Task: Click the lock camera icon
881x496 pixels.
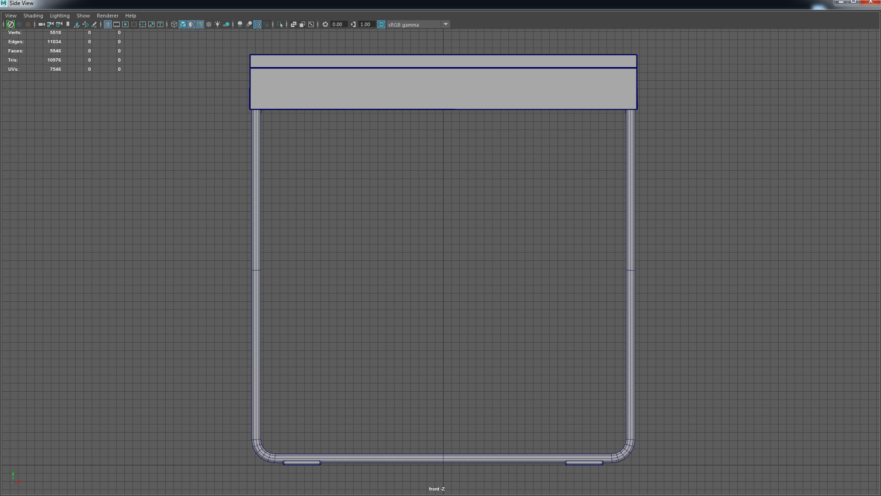Action: [x=50, y=24]
